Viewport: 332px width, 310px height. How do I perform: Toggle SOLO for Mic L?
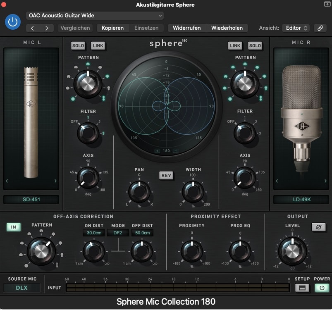point(78,46)
